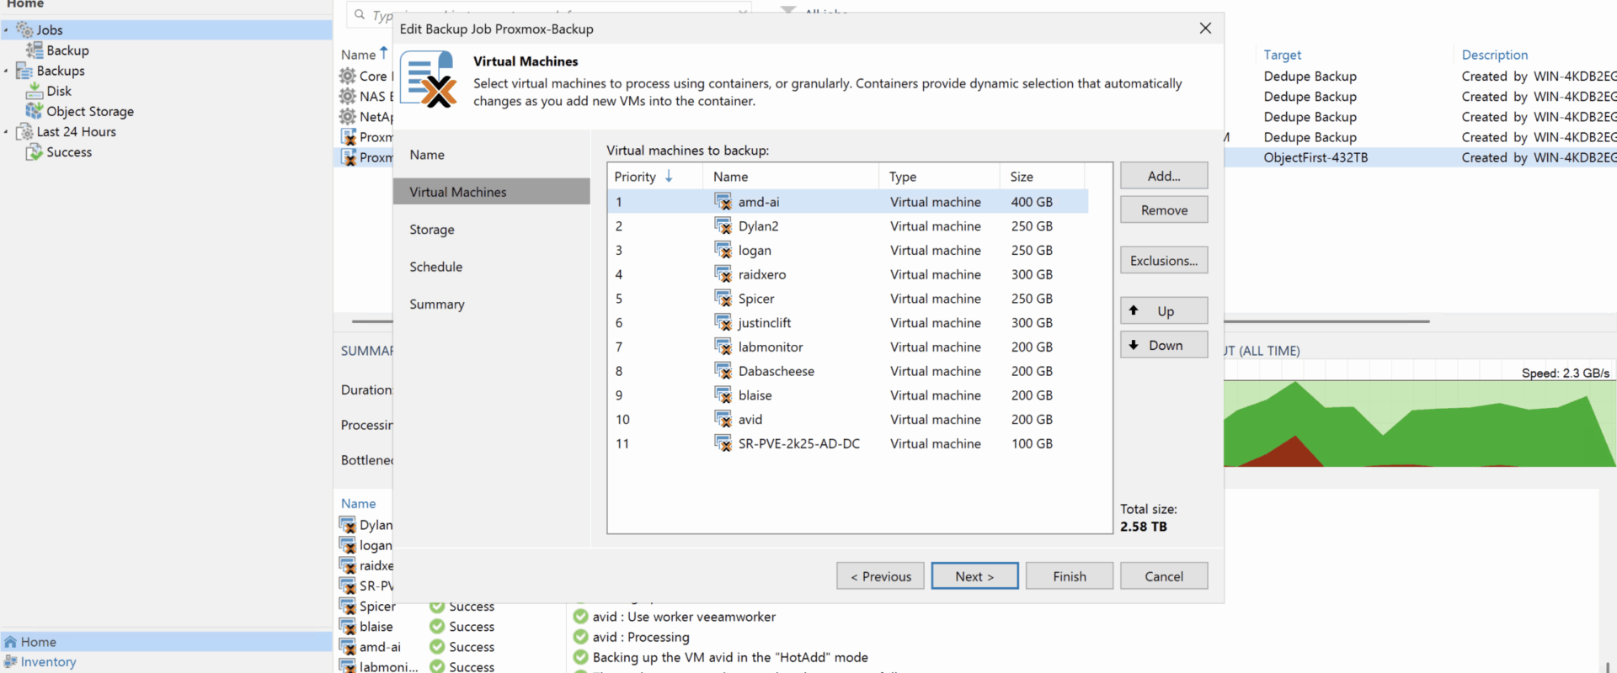The height and width of the screenshot is (673, 1617).
Task: Move selected VM Up in priority
Action: tap(1164, 311)
